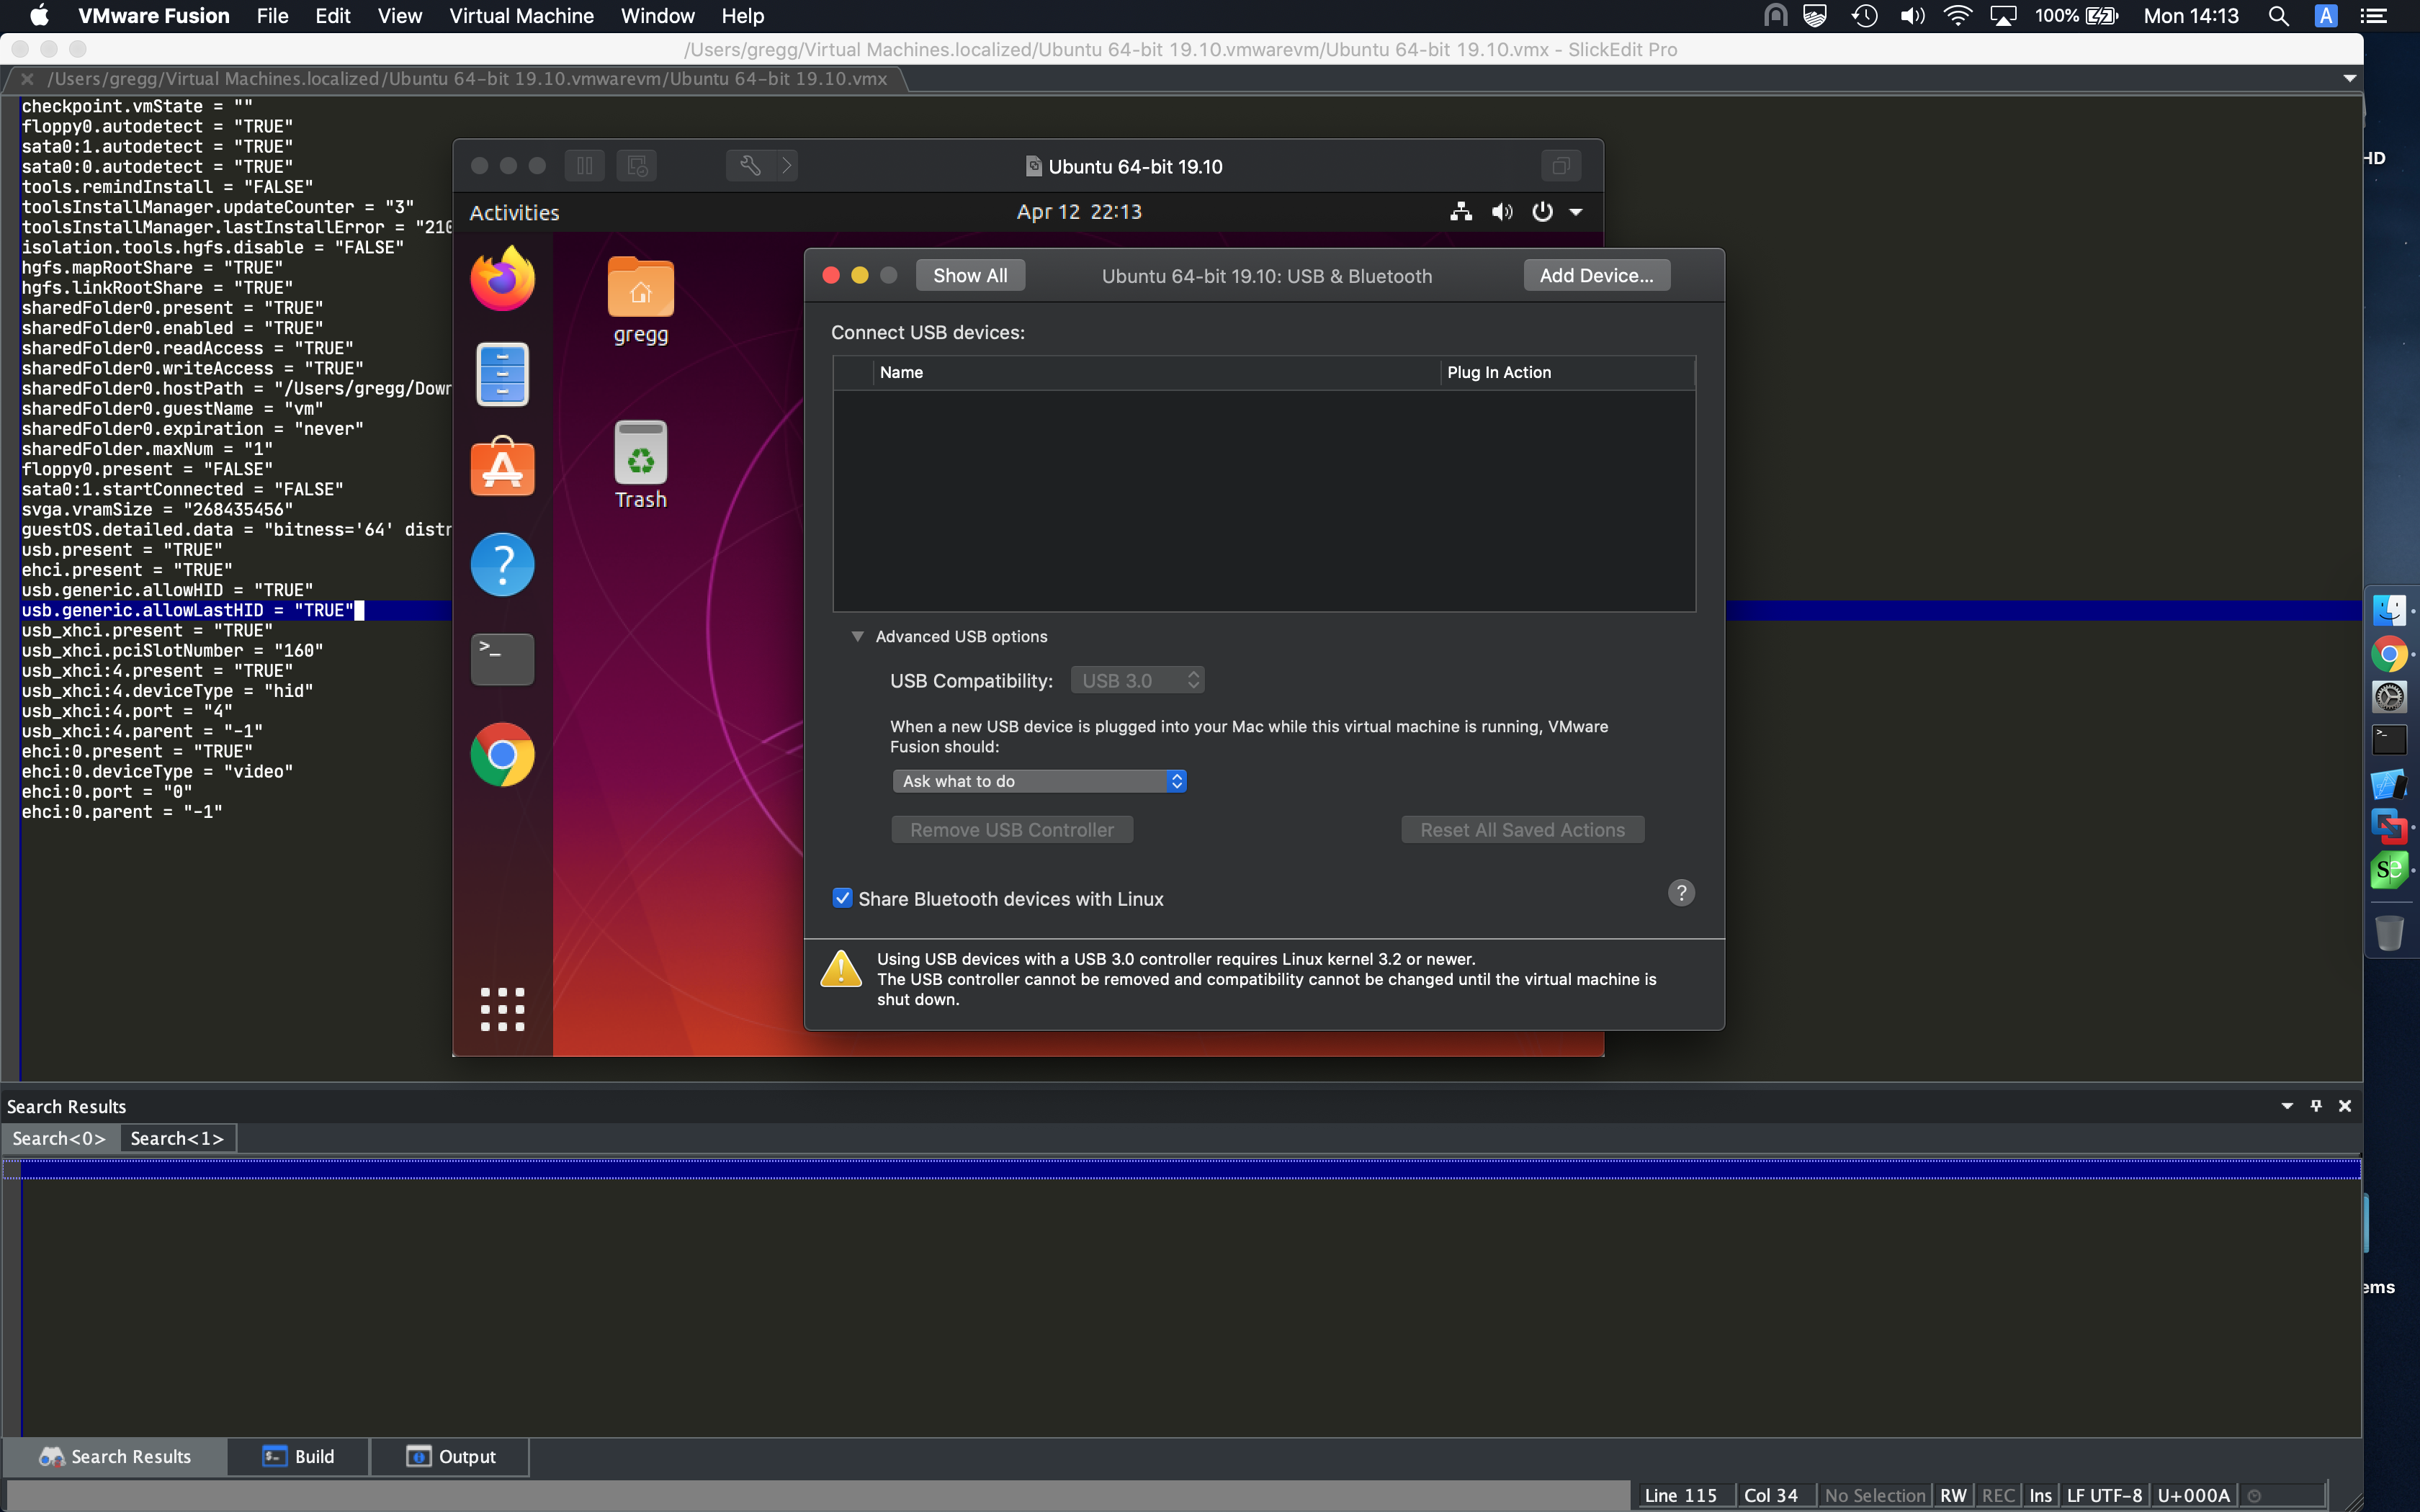
Task: Click the VM pause icon in the toolbar
Action: tap(585, 165)
